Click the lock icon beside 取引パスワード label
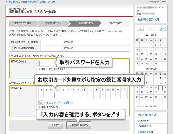 tap(26, 62)
